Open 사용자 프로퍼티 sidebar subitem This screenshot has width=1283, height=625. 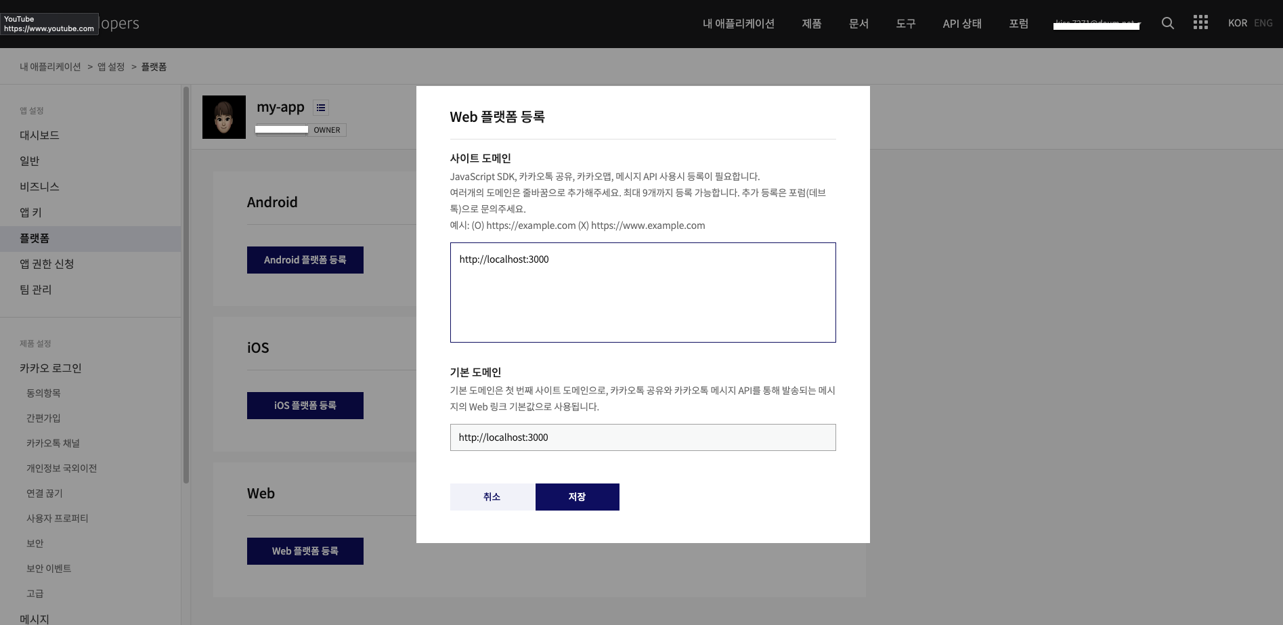(x=58, y=519)
